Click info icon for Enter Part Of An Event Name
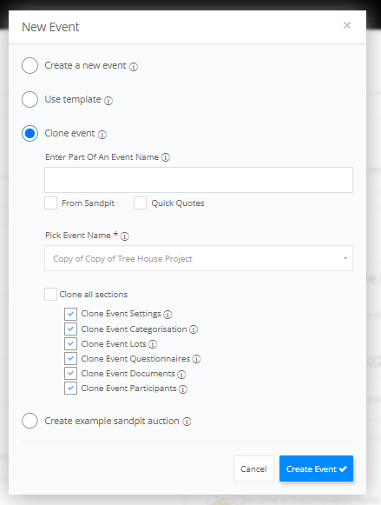 pyautogui.click(x=166, y=157)
